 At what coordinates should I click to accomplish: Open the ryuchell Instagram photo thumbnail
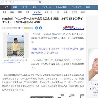[x=16, y=45]
